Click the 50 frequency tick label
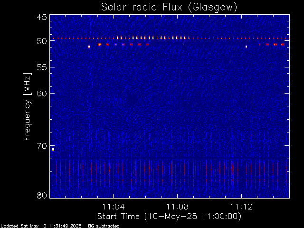 tap(42, 41)
